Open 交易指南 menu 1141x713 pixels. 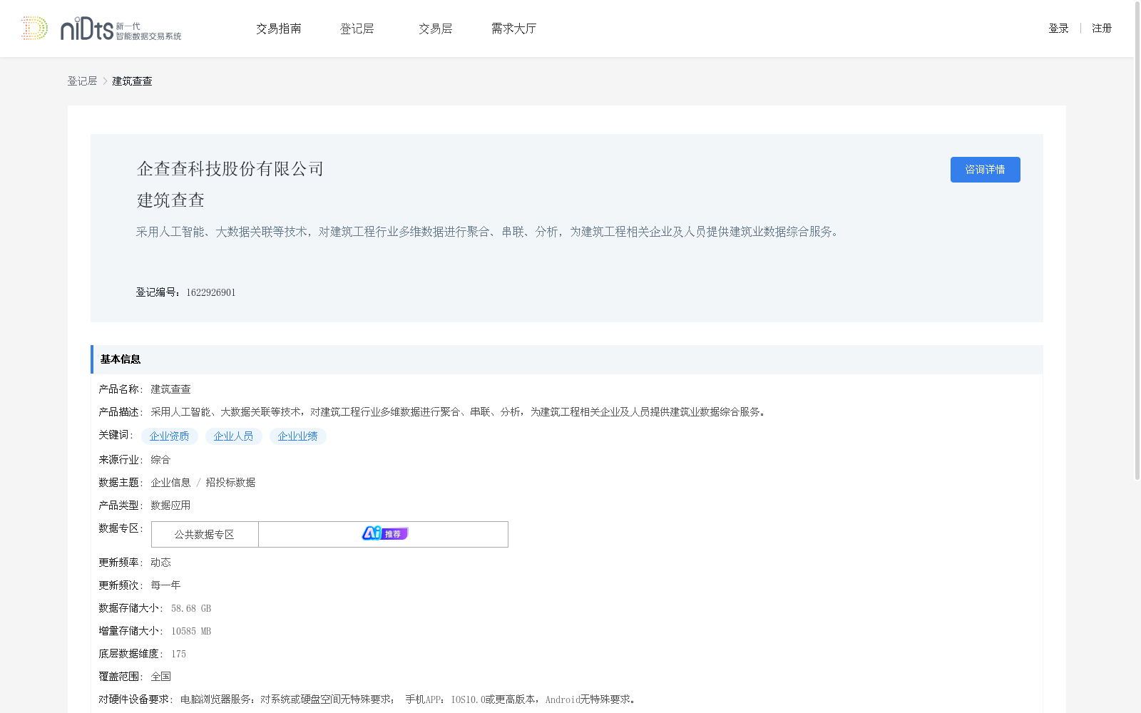(279, 29)
